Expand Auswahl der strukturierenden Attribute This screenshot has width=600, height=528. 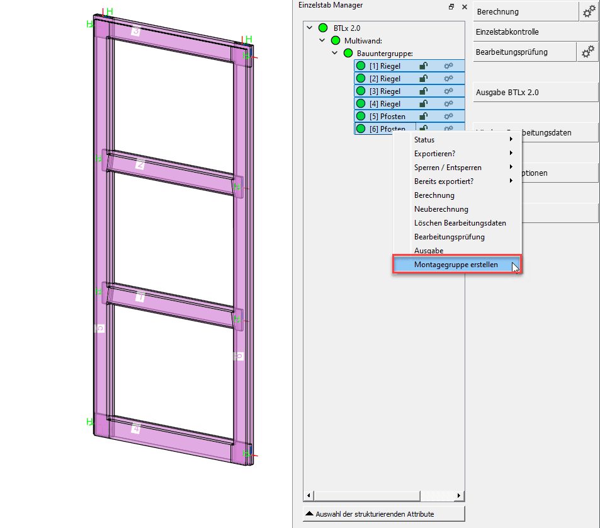click(384, 514)
